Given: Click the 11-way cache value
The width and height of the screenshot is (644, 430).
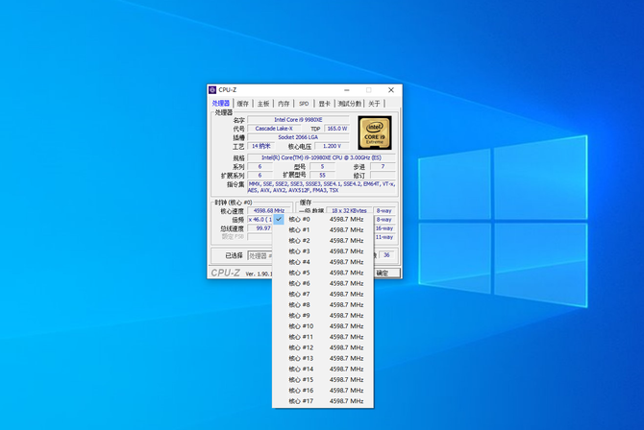Looking at the screenshot, I should (x=384, y=237).
